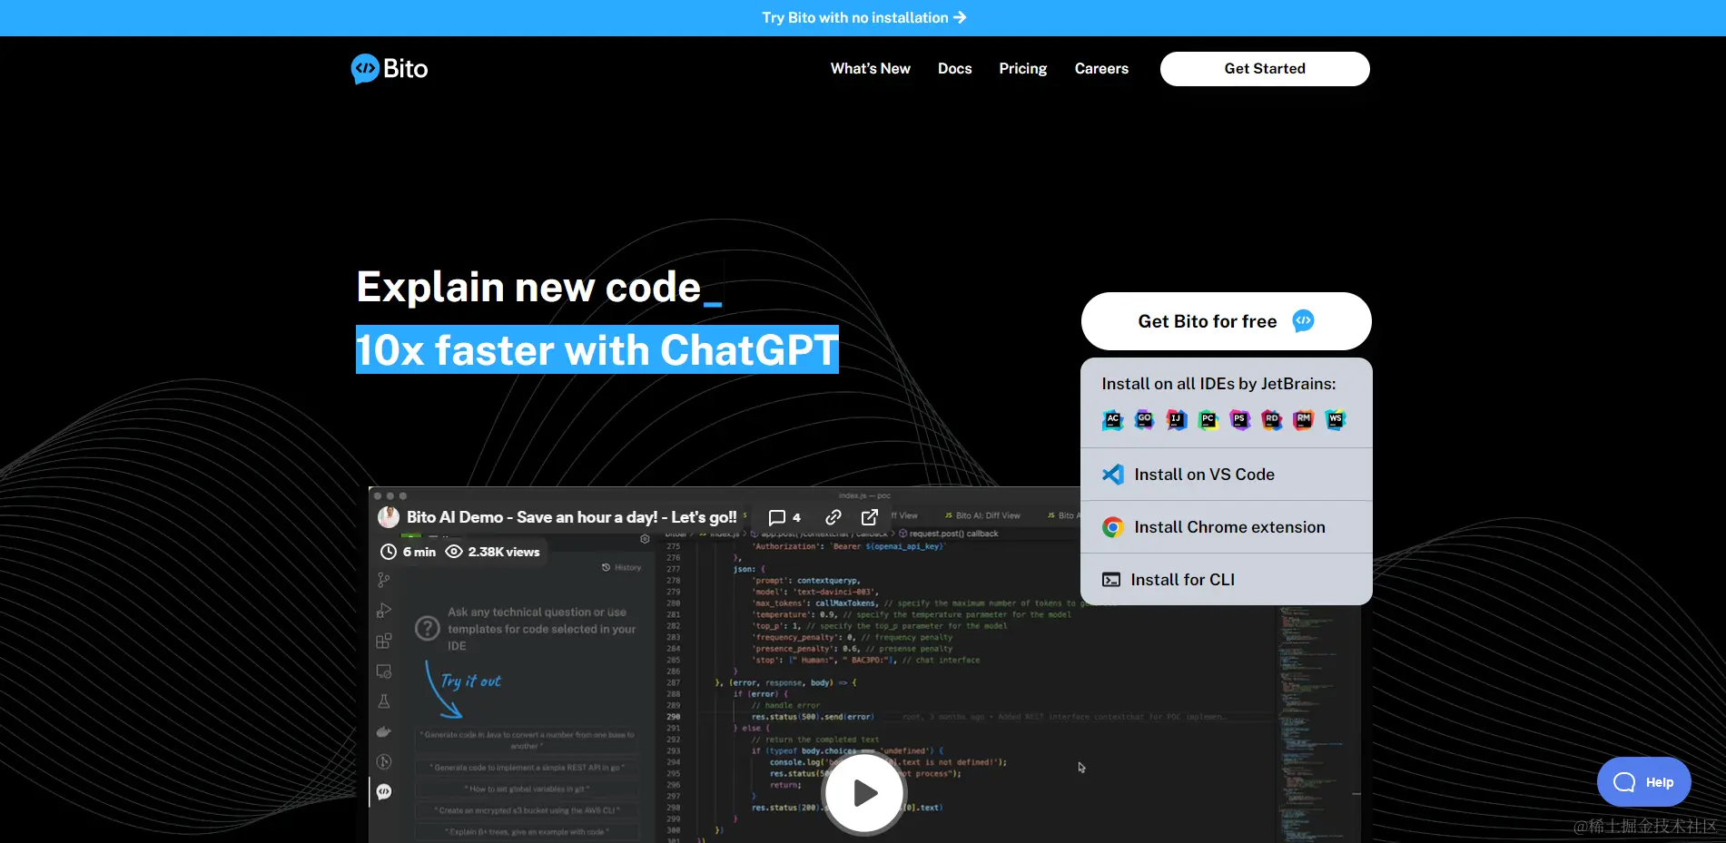Click Install Chrome extension
Screen dimensions: 1726x843
click(x=1226, y=527)
